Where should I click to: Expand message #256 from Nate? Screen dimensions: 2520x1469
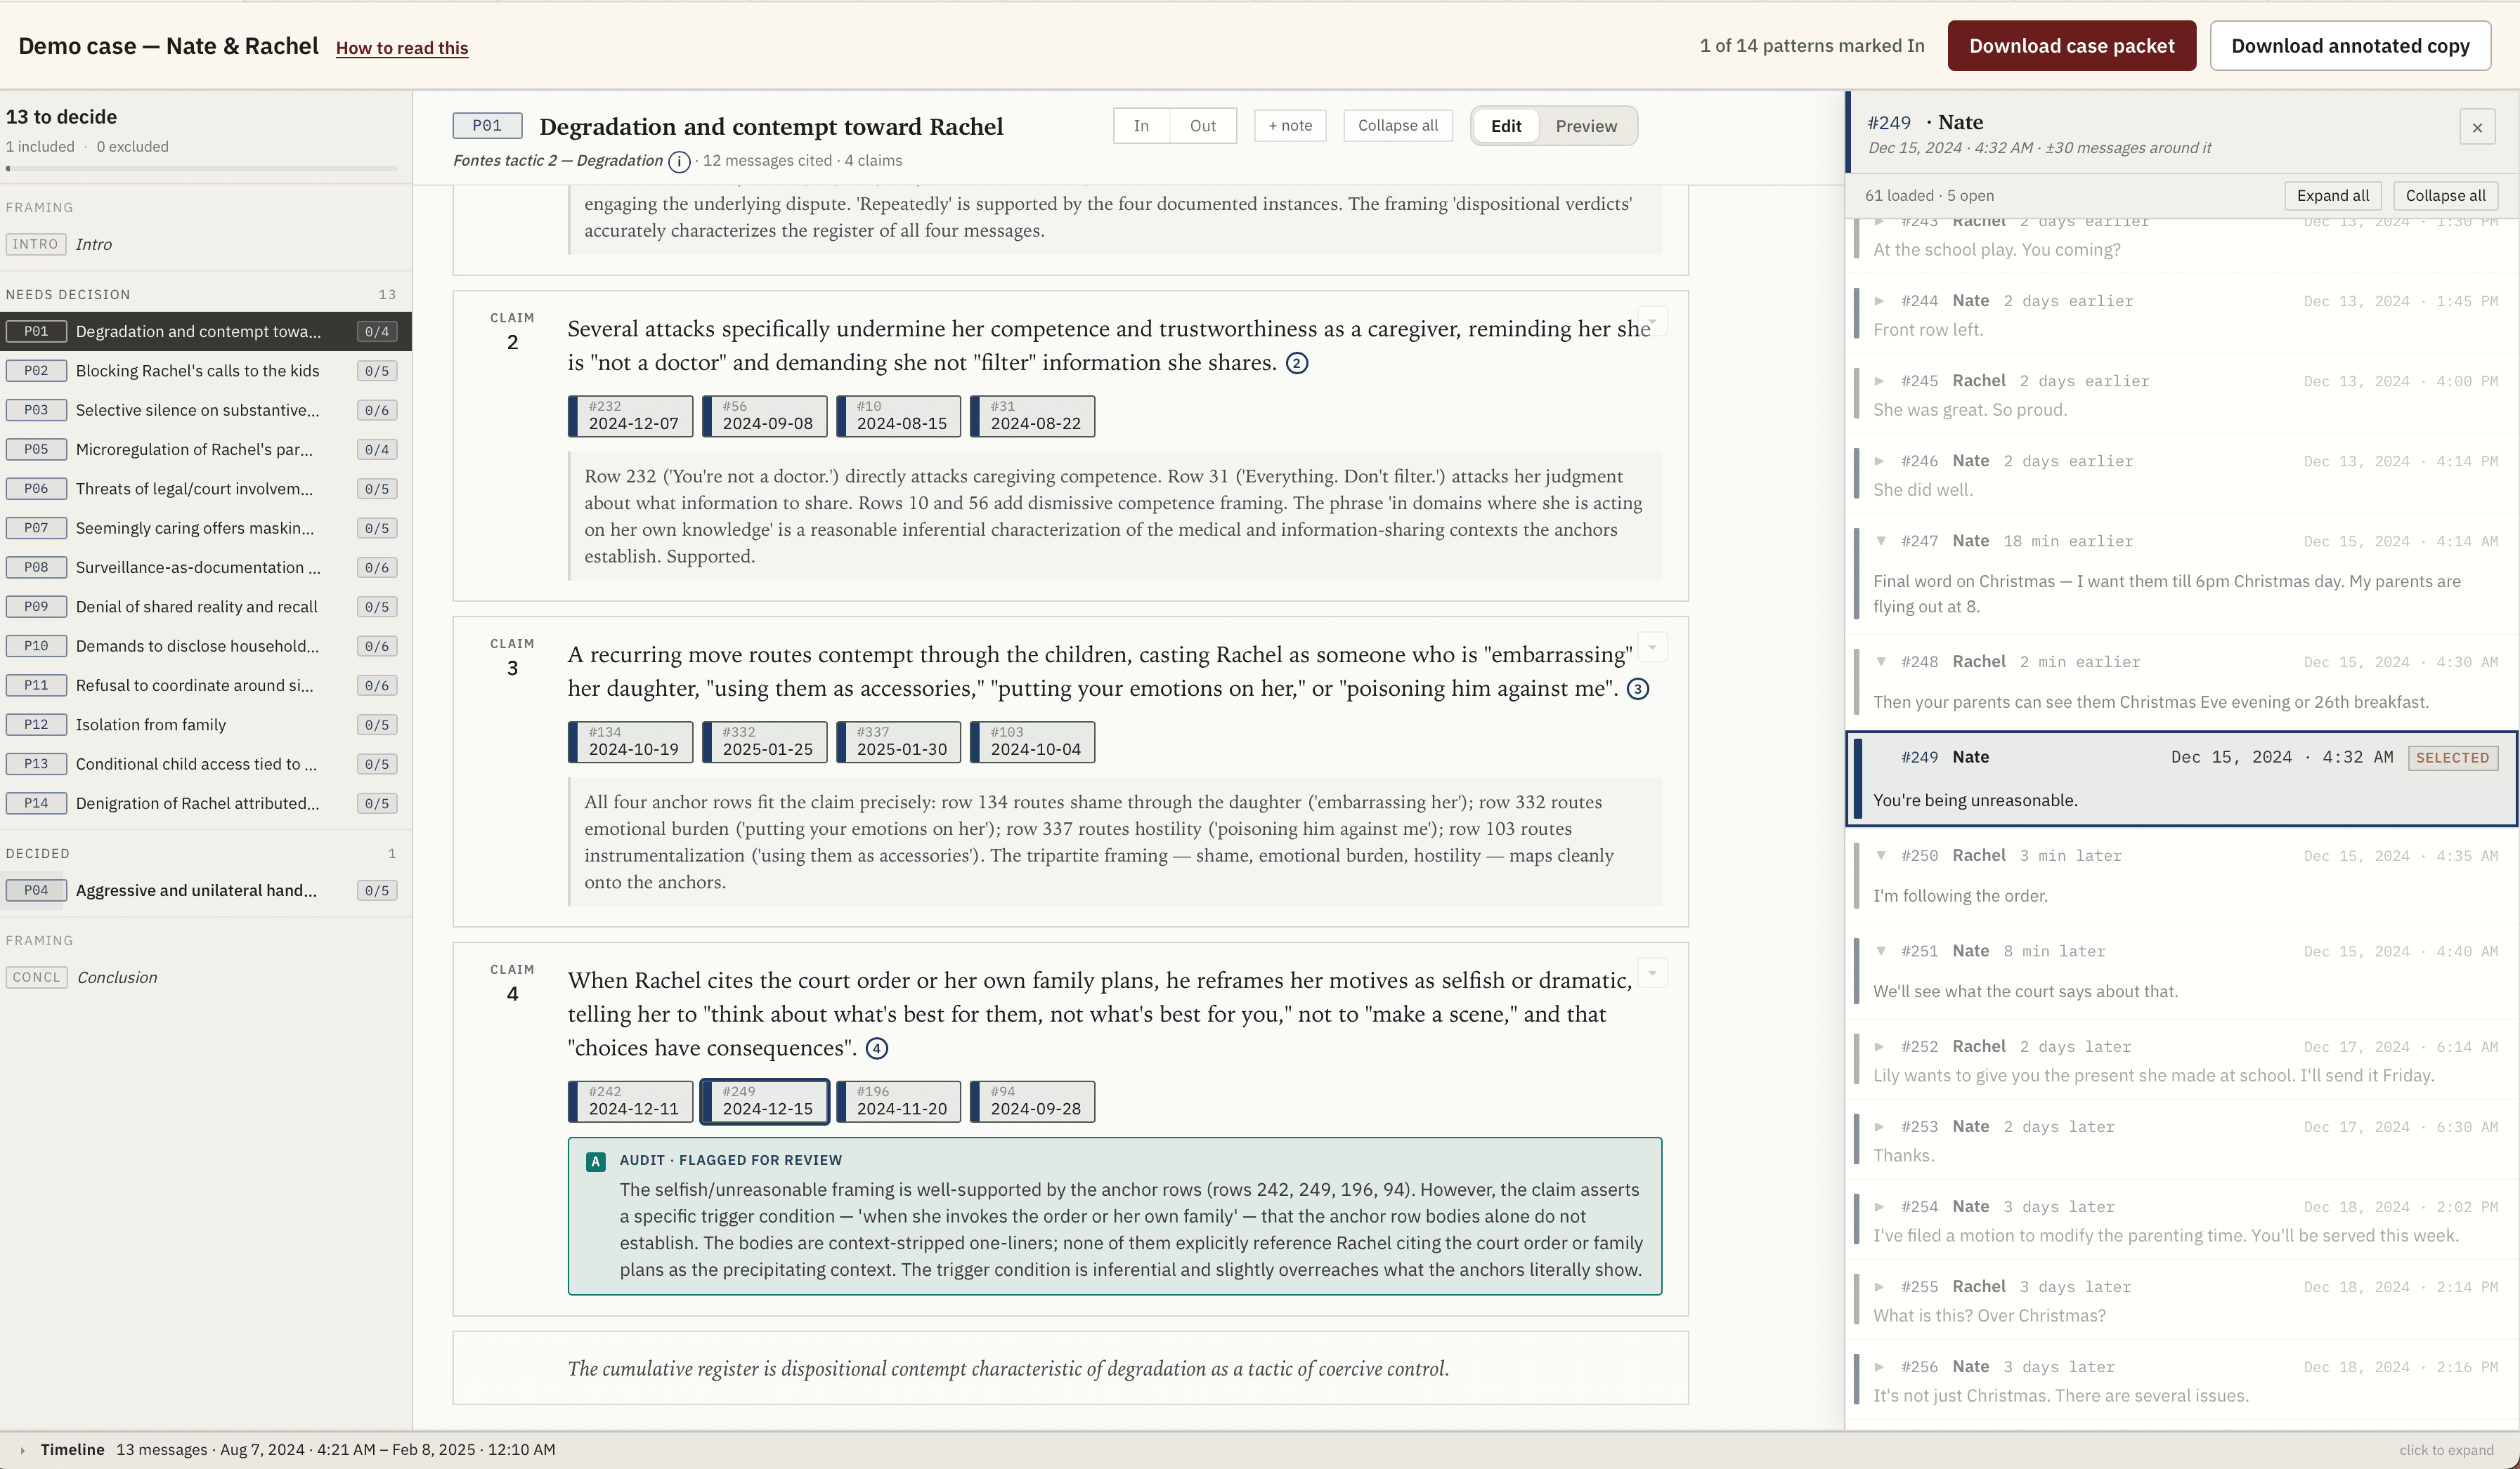point(1879,1366)
